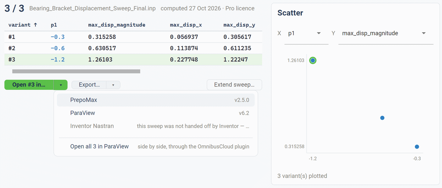Click the "3 variant(s) plotted" status text

(302, 176)
